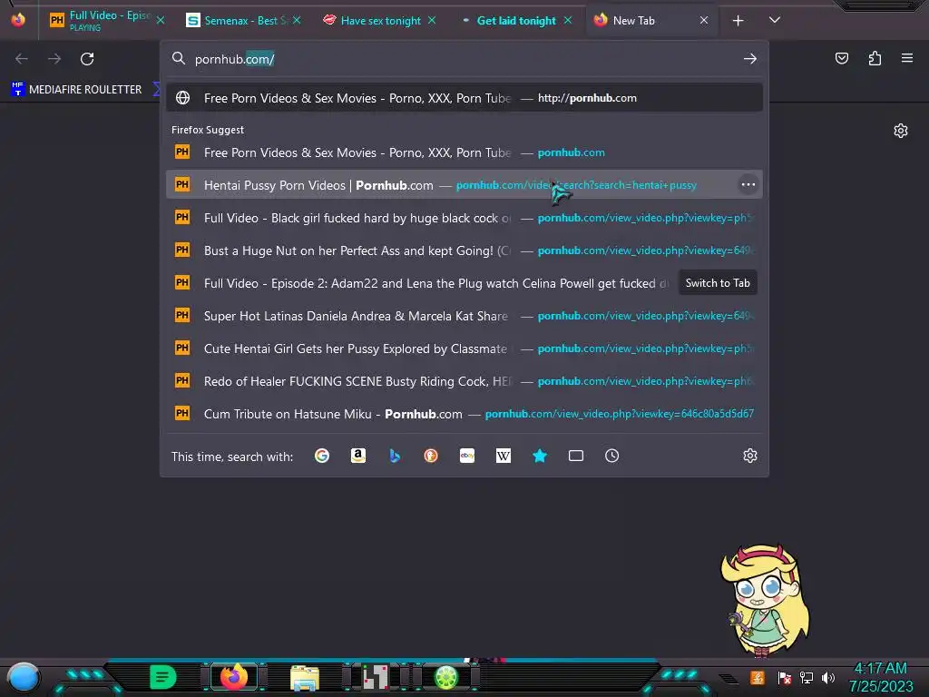
Task: Go forward one page
Action: pyautogui.click(x=54, y=59)
